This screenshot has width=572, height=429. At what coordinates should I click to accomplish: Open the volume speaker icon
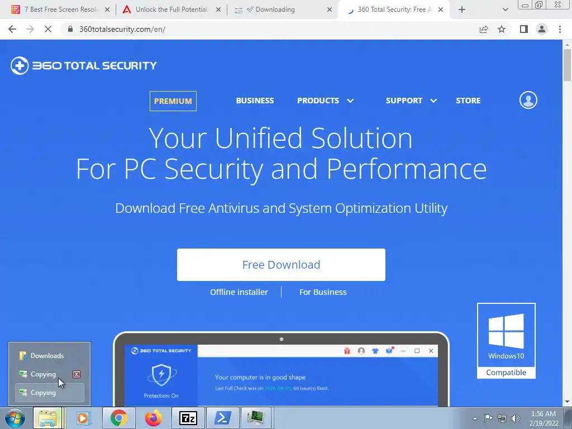pos(516,418)
